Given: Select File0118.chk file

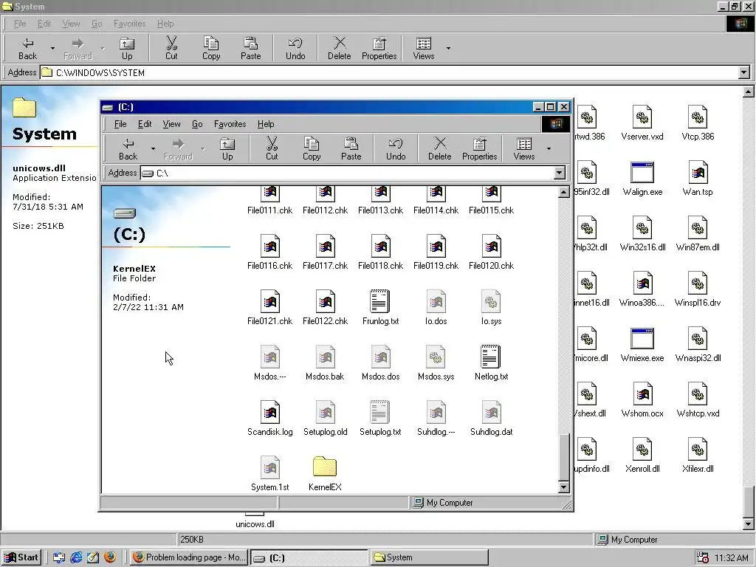Looking at the screenshot, I should 380,252.
